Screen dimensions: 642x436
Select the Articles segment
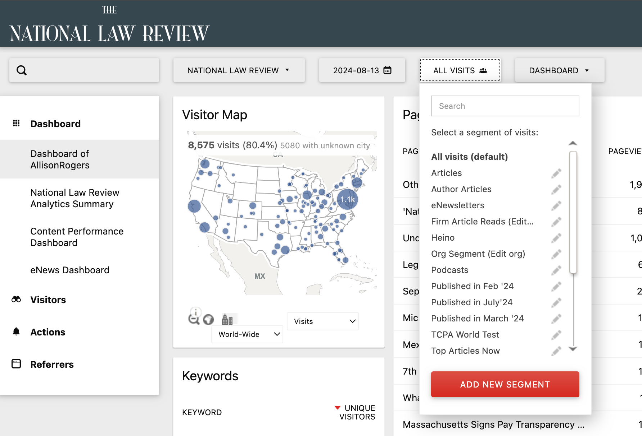[x=446, y=173]
